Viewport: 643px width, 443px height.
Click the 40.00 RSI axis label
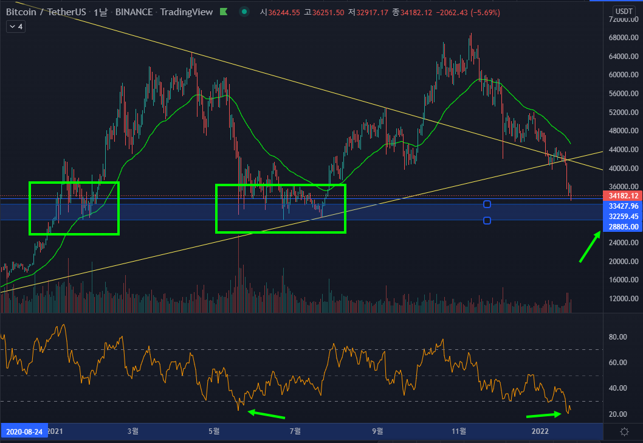pyautogui.click(x=617, y=388)
